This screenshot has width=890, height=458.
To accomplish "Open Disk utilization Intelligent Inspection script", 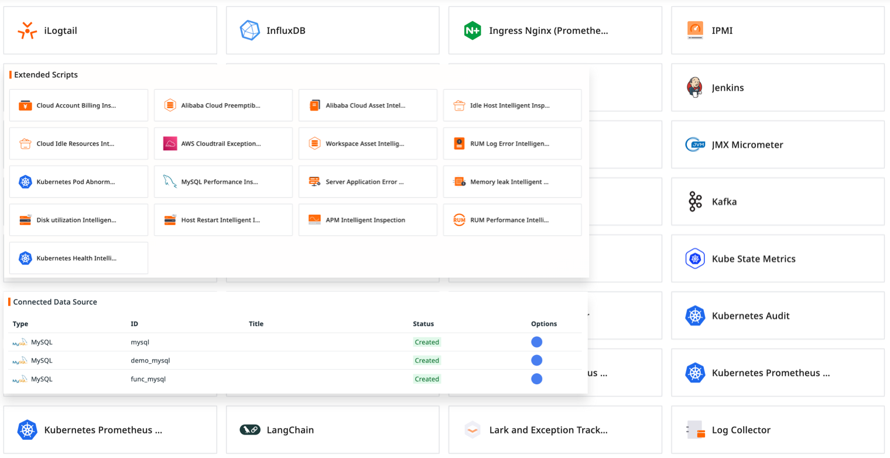I will (78, 220).
